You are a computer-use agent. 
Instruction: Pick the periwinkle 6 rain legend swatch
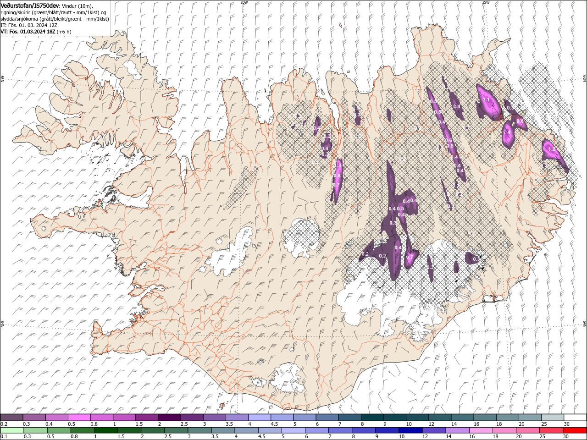pos(316,430)
